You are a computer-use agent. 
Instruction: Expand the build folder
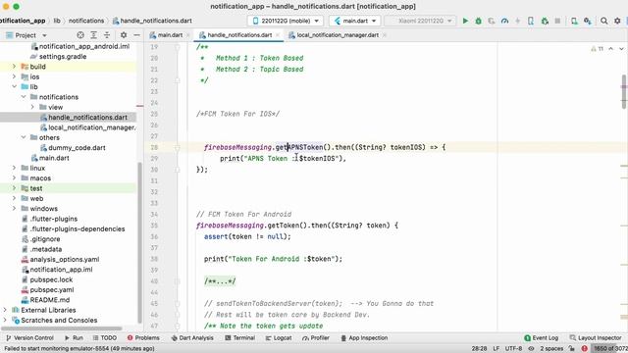(14, 67)
